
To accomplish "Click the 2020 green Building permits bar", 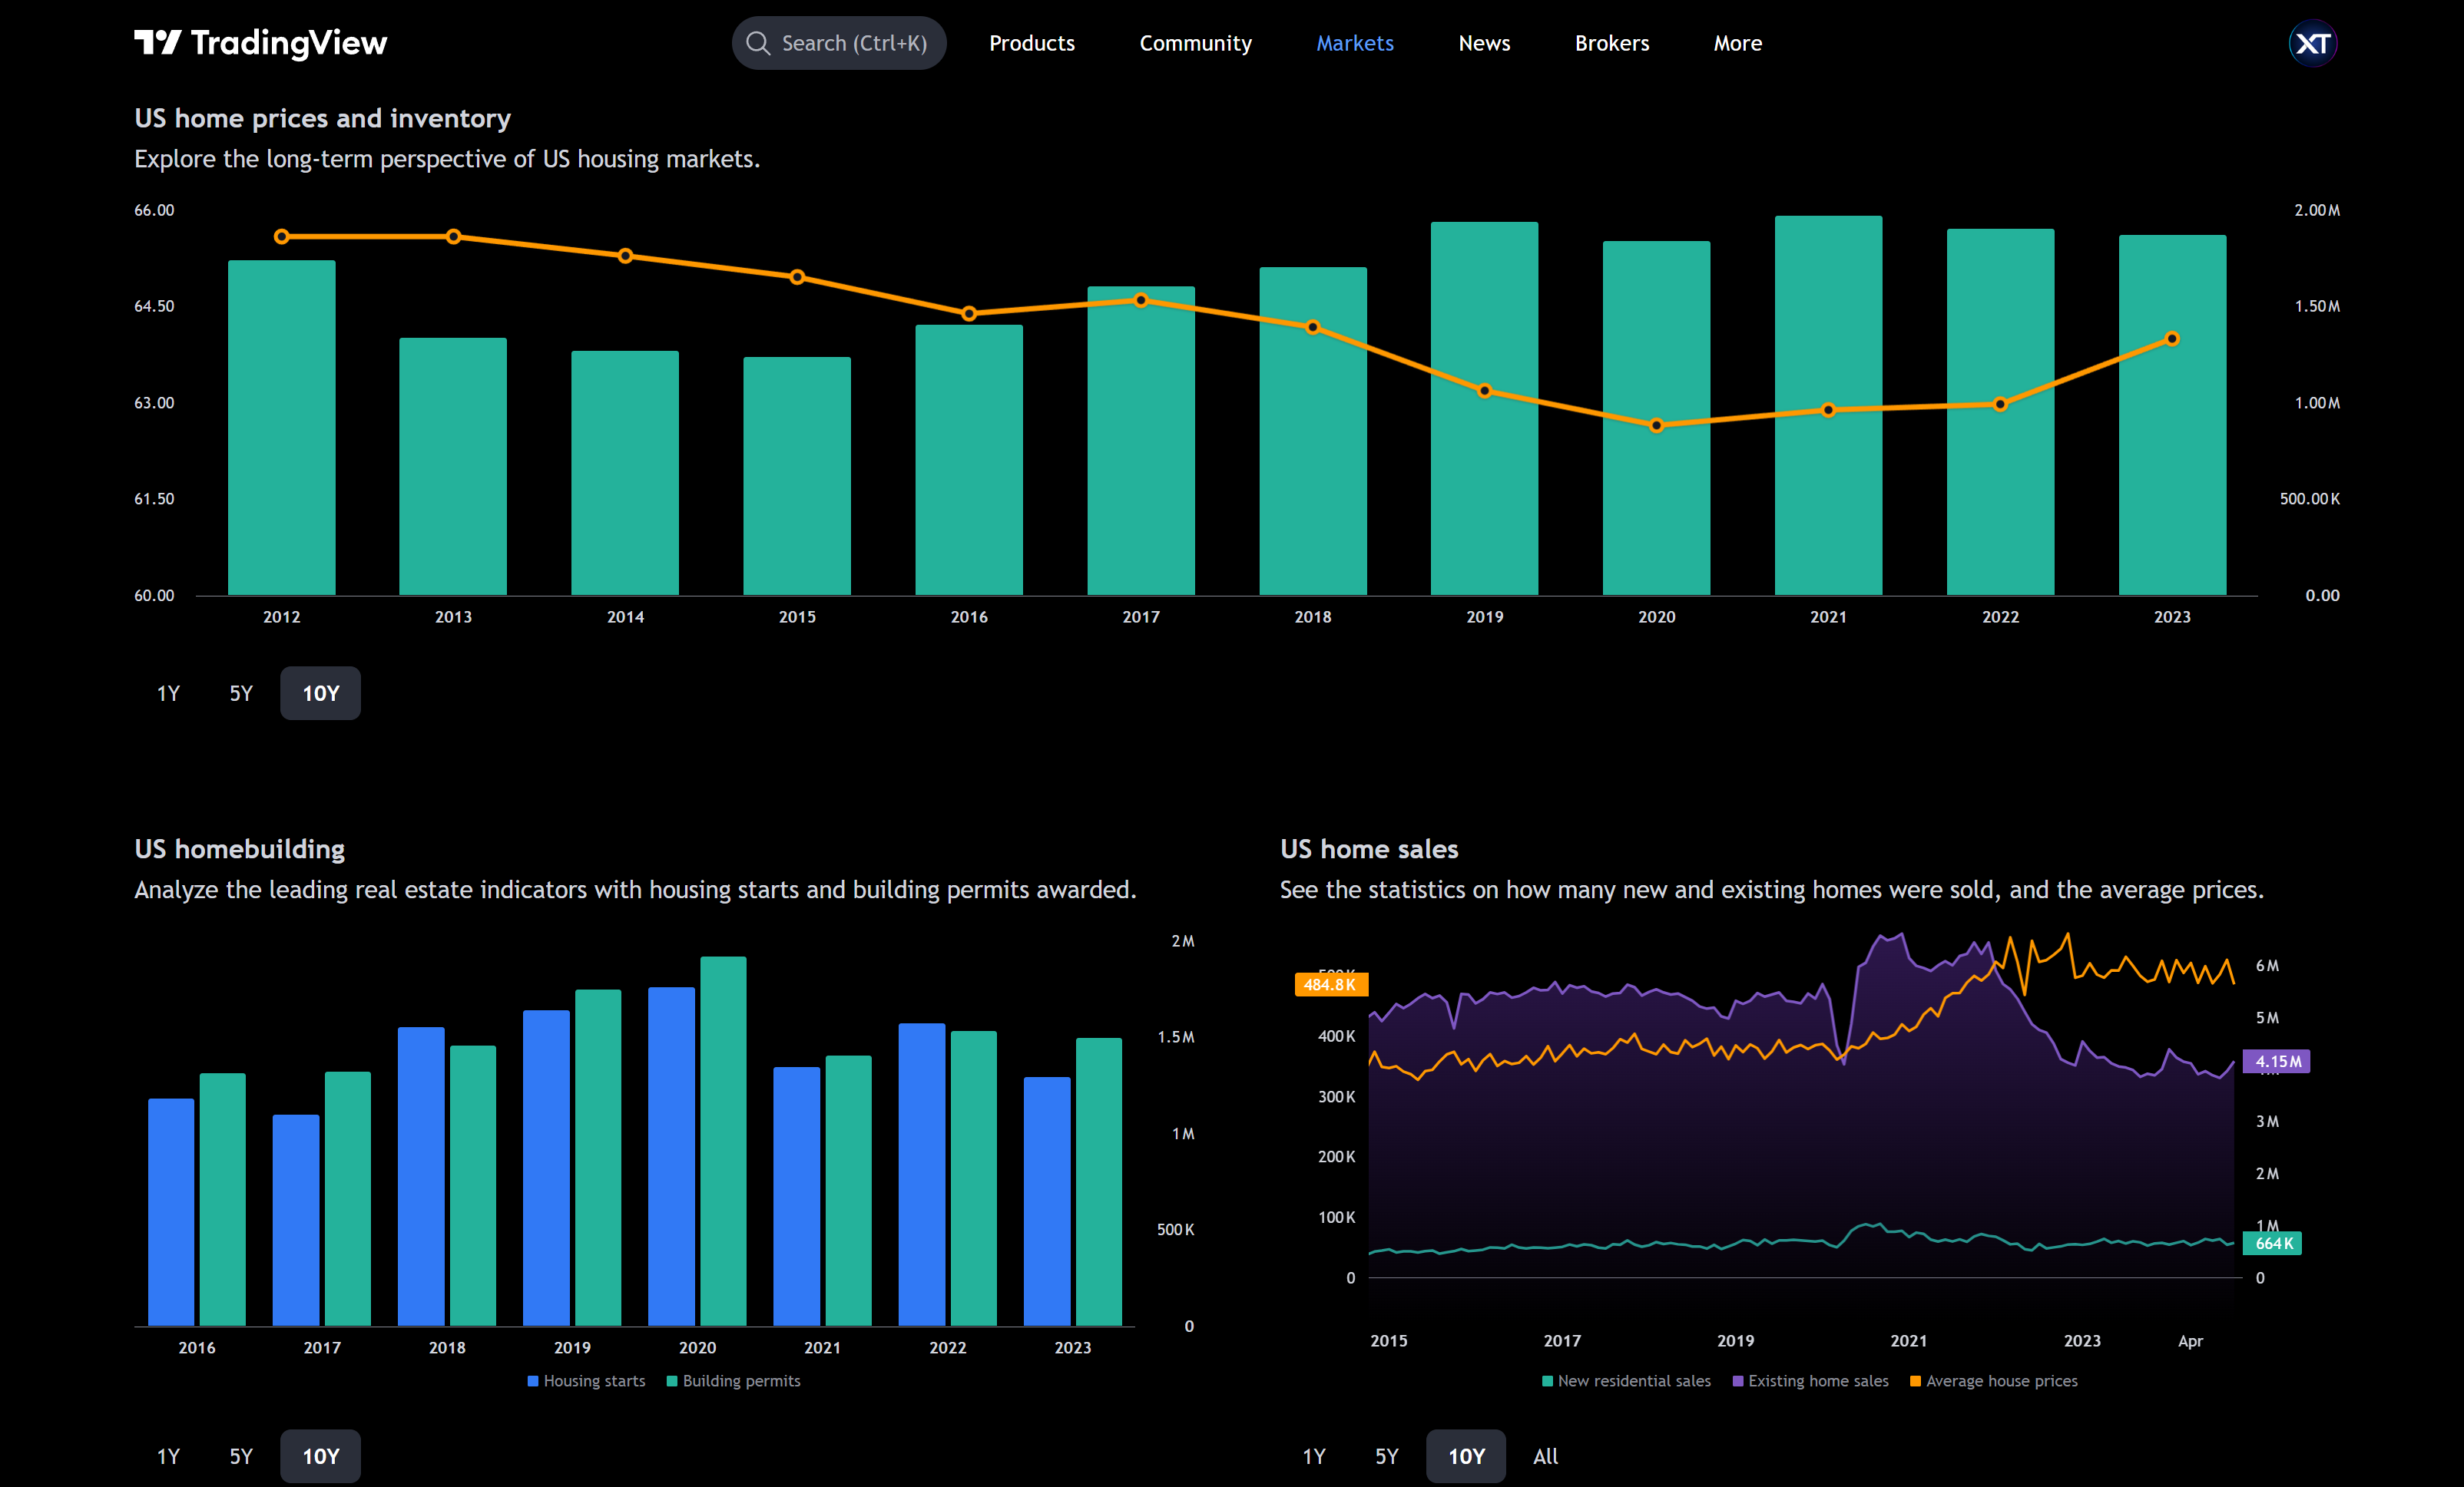I will coord(723,1142).
